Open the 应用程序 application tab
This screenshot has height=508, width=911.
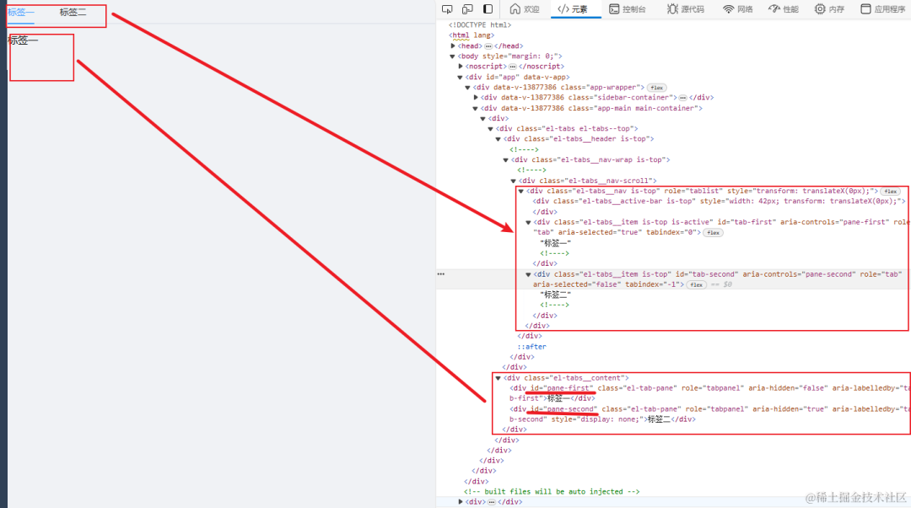click(883, 8)
